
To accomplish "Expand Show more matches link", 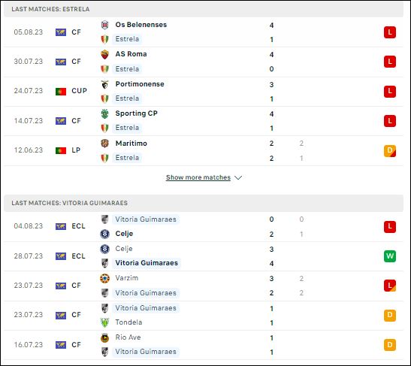I will click(x=198, y=177).
